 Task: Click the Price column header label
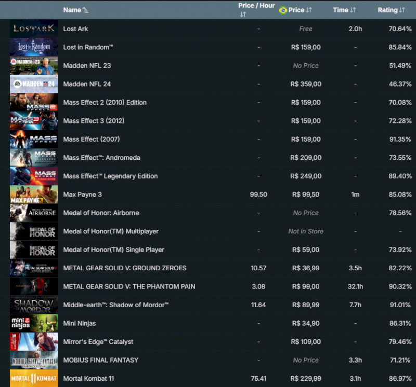pyautogui.click(x=296, y=10)
